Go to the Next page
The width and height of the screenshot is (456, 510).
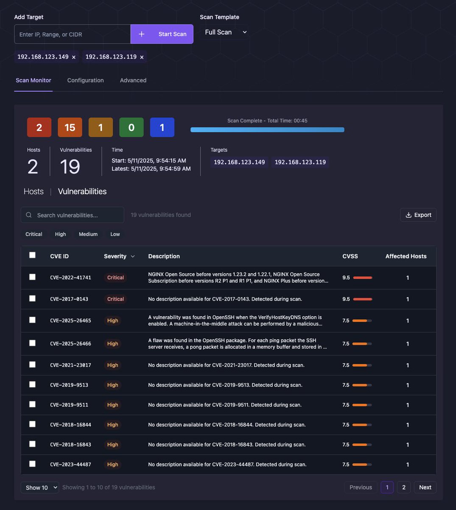(x=425, y=487)
